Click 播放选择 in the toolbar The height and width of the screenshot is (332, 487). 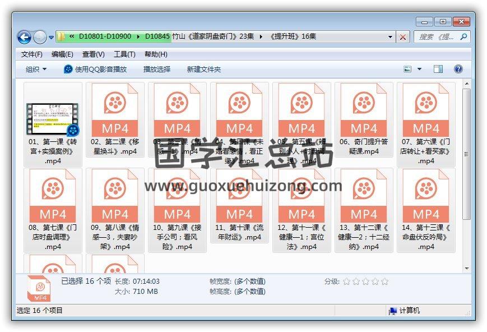(x=157, y=70)
